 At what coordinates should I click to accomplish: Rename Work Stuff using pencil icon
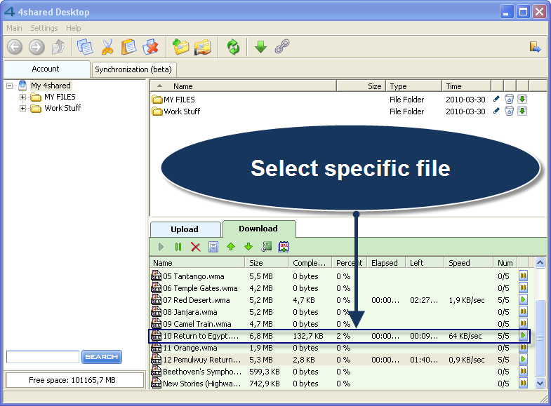coord(496,111)
